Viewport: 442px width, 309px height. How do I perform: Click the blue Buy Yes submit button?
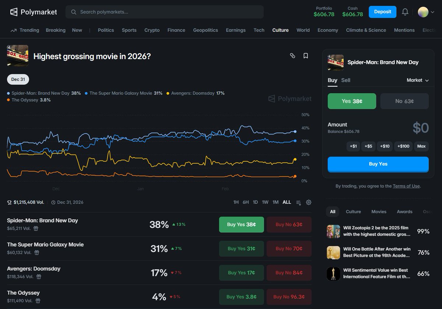coord(378,164)
